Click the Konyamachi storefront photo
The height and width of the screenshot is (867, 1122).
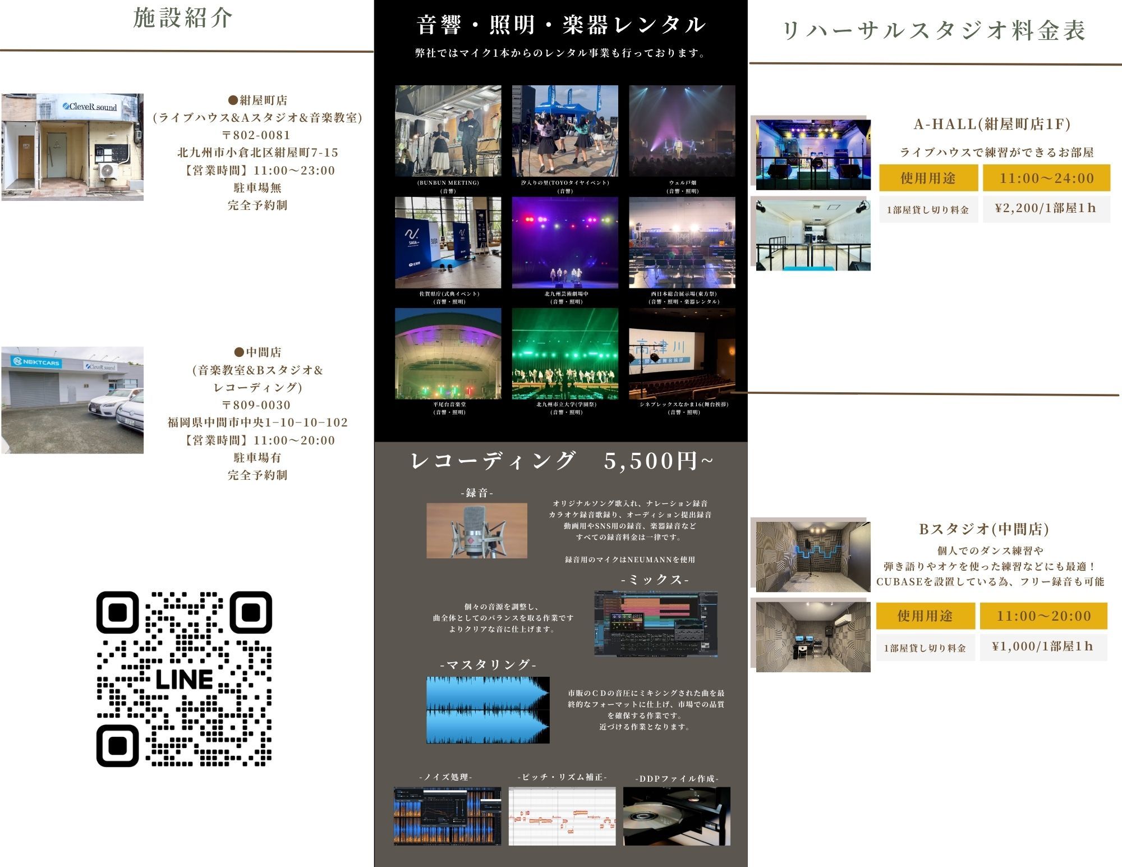[72, 147]
